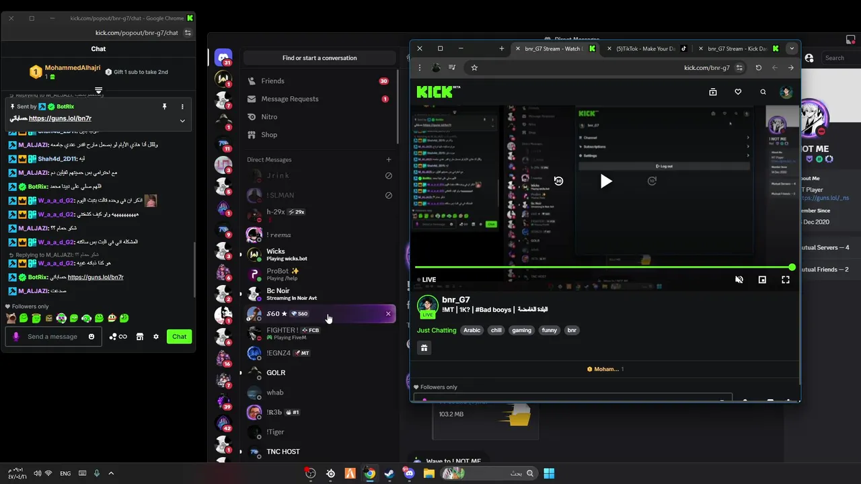The width and height of the screenshot is (861, 484).
Task: Switch to bnr_G7 Stream - Kick Dashboard tab
Action: coord(738,48)
